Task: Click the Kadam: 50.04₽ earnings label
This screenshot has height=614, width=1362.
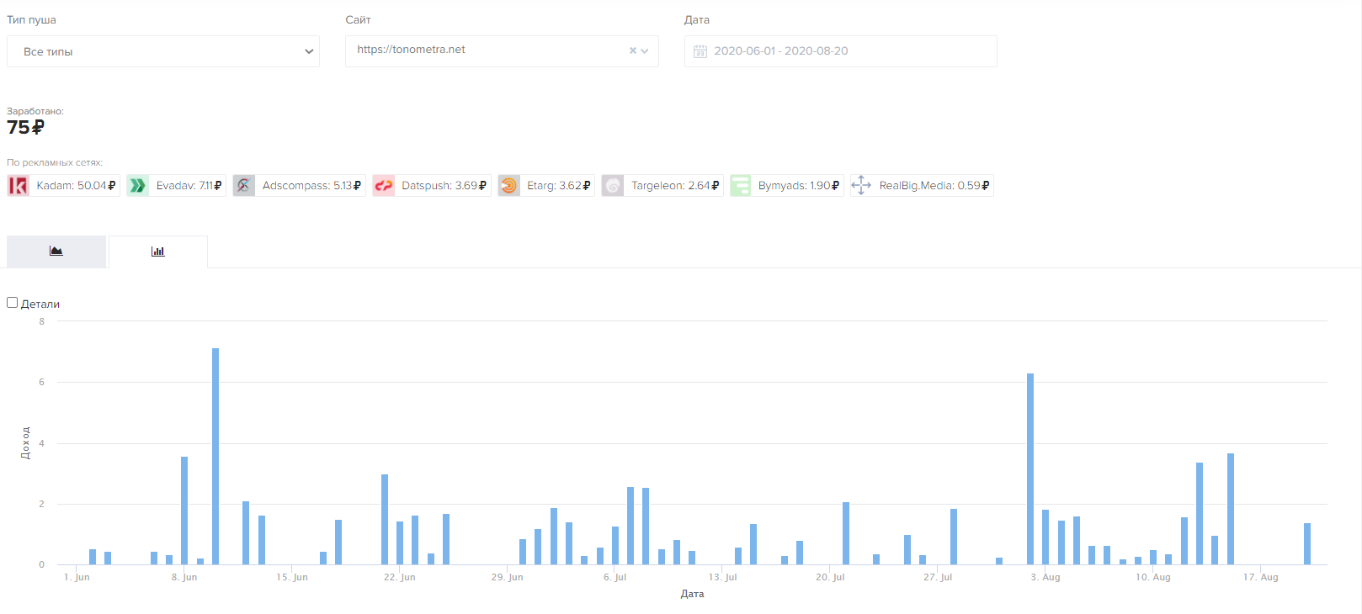Action: click(76, 186)
